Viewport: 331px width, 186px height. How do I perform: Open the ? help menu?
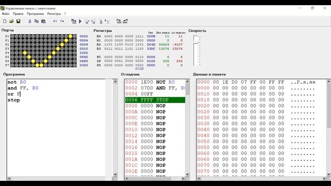pos(65,14)
